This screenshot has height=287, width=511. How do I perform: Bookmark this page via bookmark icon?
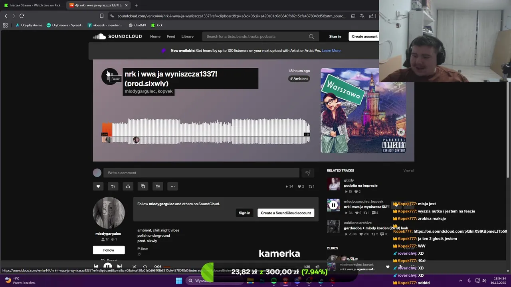tap(101, 16)
